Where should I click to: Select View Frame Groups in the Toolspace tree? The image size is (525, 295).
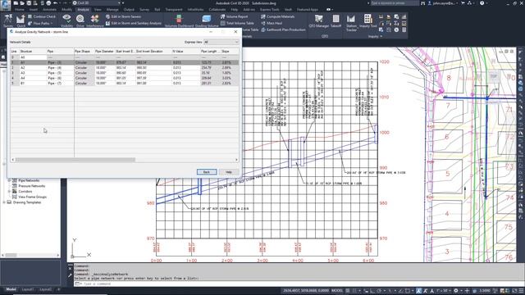point(33,197)
